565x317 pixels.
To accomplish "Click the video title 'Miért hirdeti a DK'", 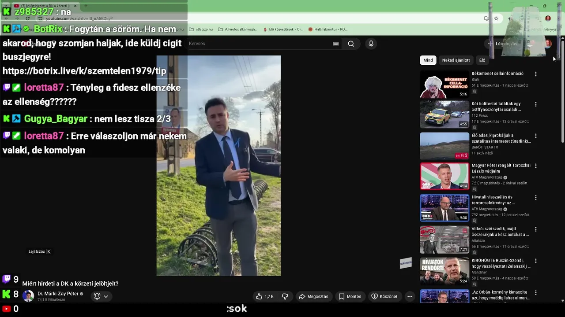I will tap(71, 284).
